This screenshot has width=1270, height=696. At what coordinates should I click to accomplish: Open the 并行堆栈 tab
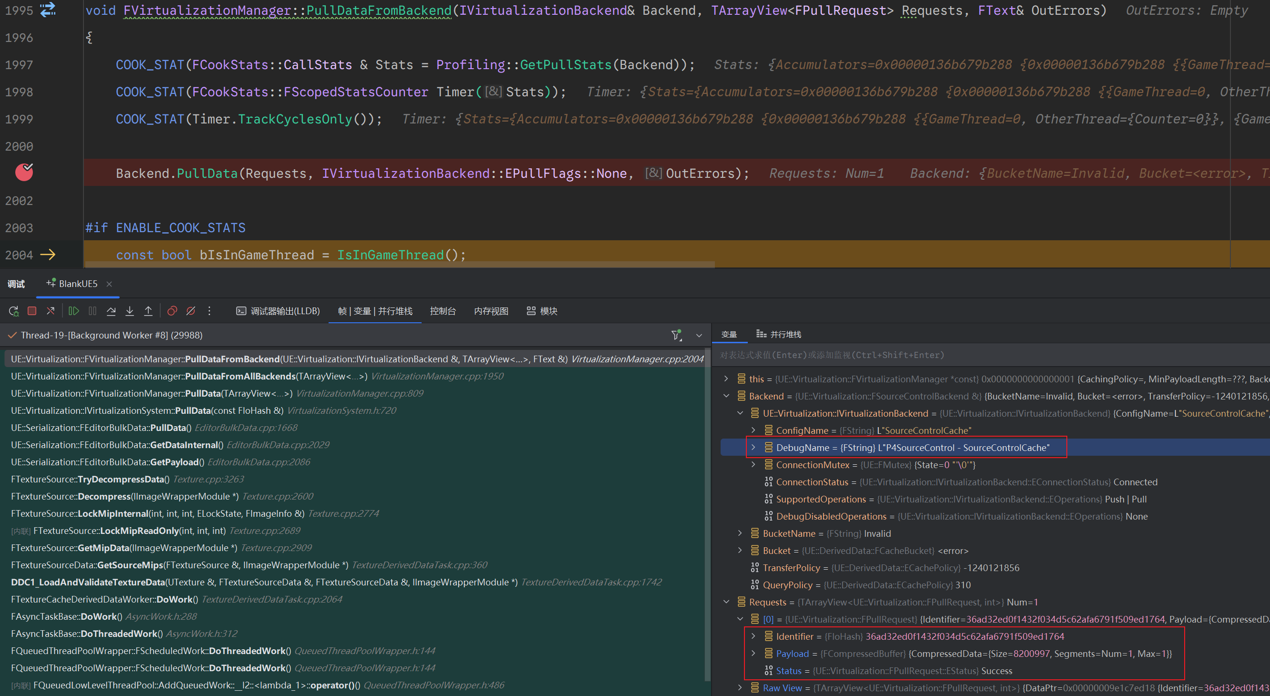pos(779,334)
